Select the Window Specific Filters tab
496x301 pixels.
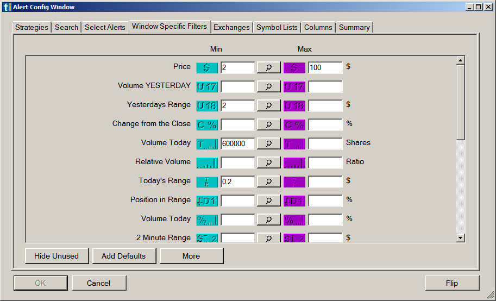coord(169,26)
